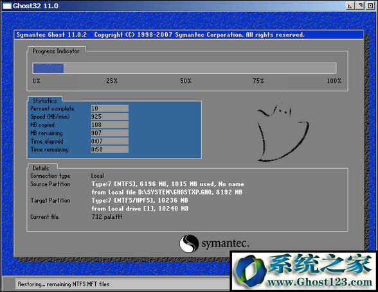The height and width of the screenshot is (292, 378).
Task: Click the source 'Type:7 [NTFS], 6196 MB' line
Action: click(168, 184)
